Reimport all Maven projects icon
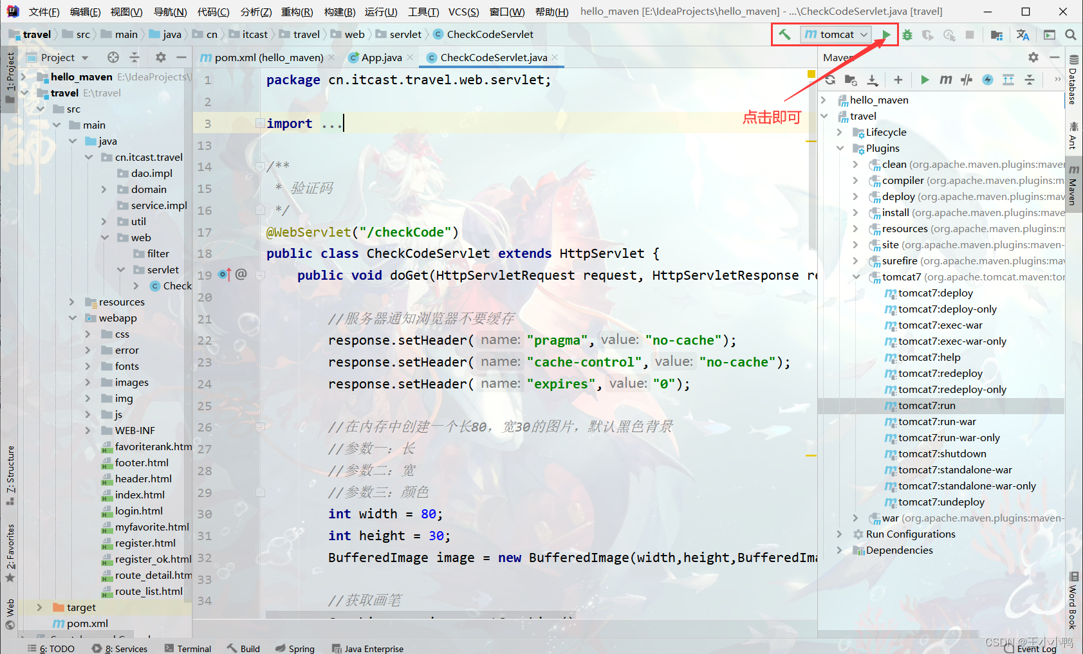This screenshot has height=654, width=1083. click(830, 80)
